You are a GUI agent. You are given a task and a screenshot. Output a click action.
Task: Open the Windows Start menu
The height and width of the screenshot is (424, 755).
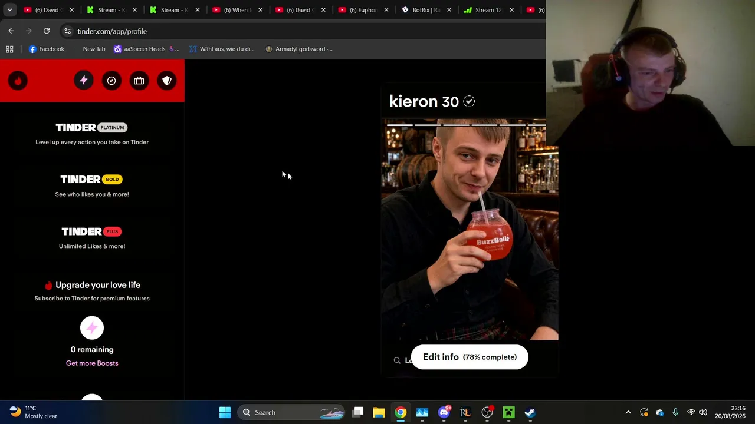click(225, 412)
